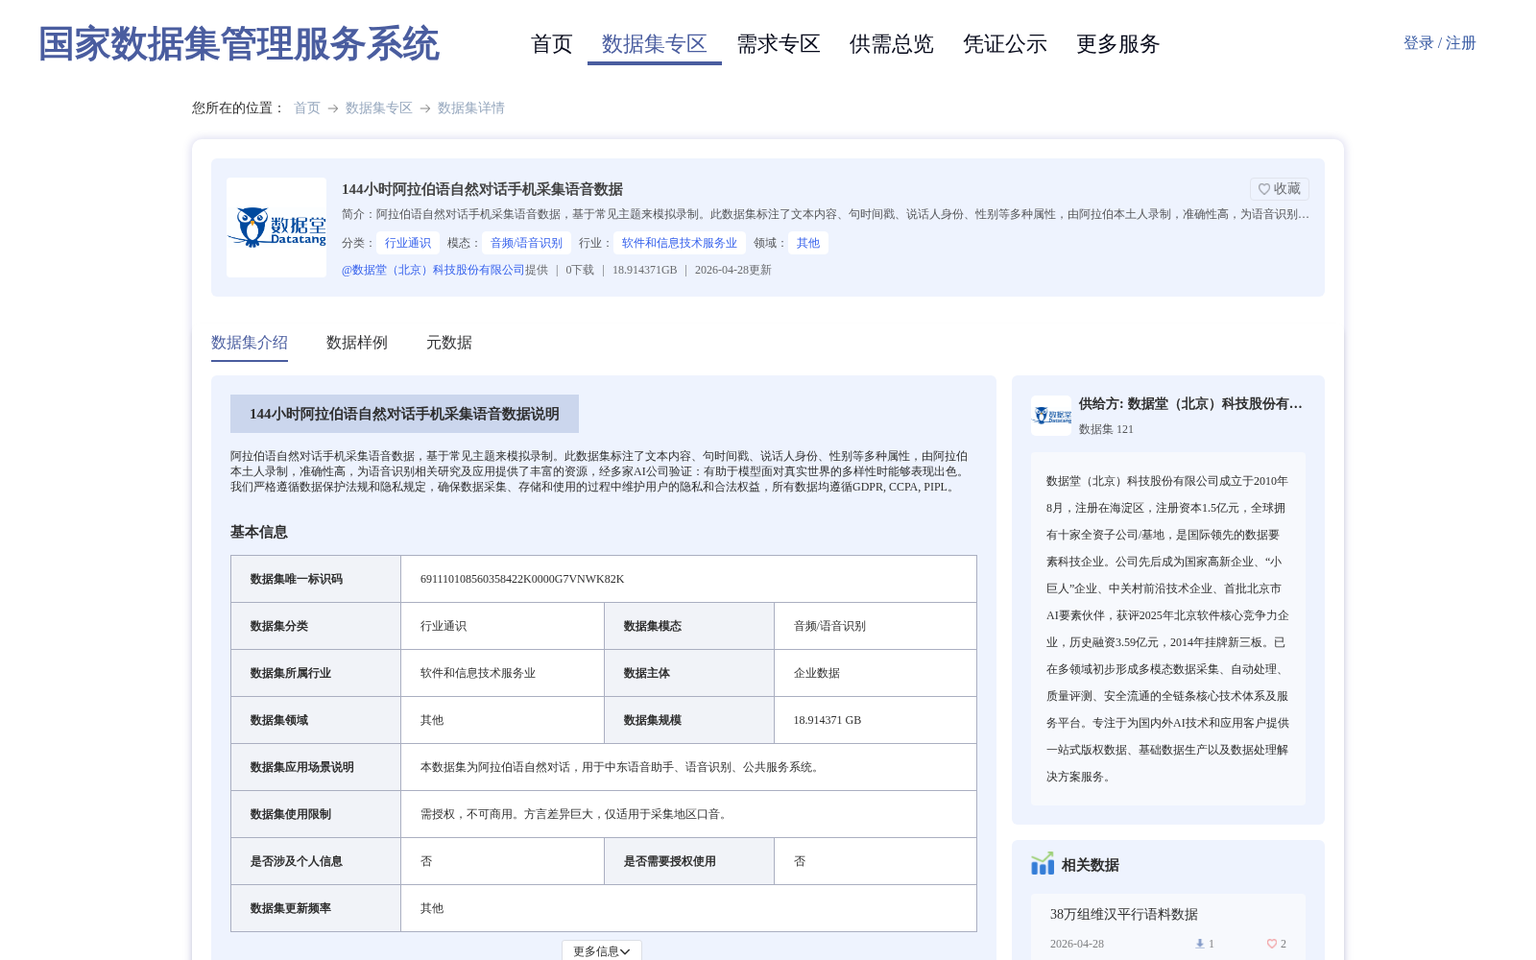Open 凭证公示 in top navigation
The height and width of the screenshot is (960, 1536).
point(1005,44)
